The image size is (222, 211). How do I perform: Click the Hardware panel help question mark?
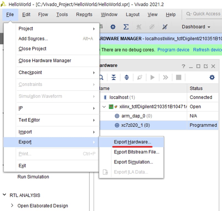(183, 66)
